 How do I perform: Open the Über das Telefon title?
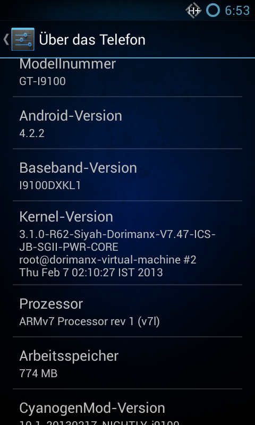[92, 39]
